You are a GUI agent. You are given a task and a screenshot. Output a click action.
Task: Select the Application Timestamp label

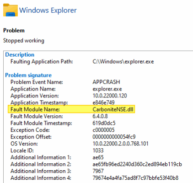click(39, 102)
